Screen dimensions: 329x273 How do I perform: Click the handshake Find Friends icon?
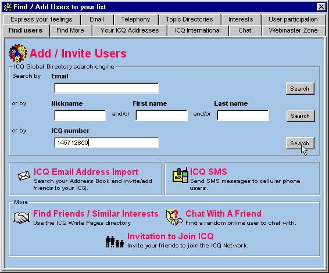click(x=21, y=218)
